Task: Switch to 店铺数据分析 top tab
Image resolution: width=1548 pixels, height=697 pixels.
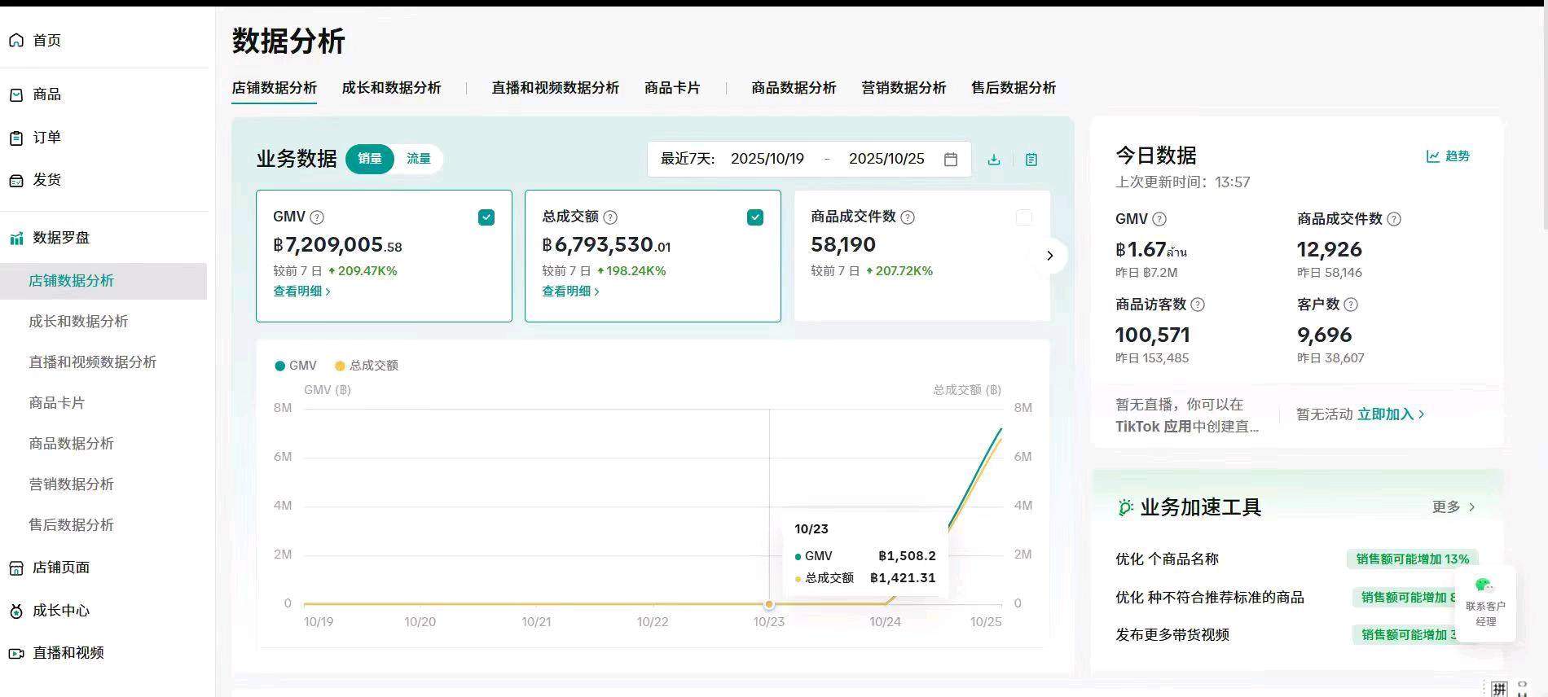Action: tap(275, 88)
